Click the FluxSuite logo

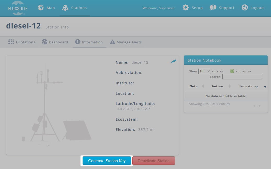tap(18, 8)
